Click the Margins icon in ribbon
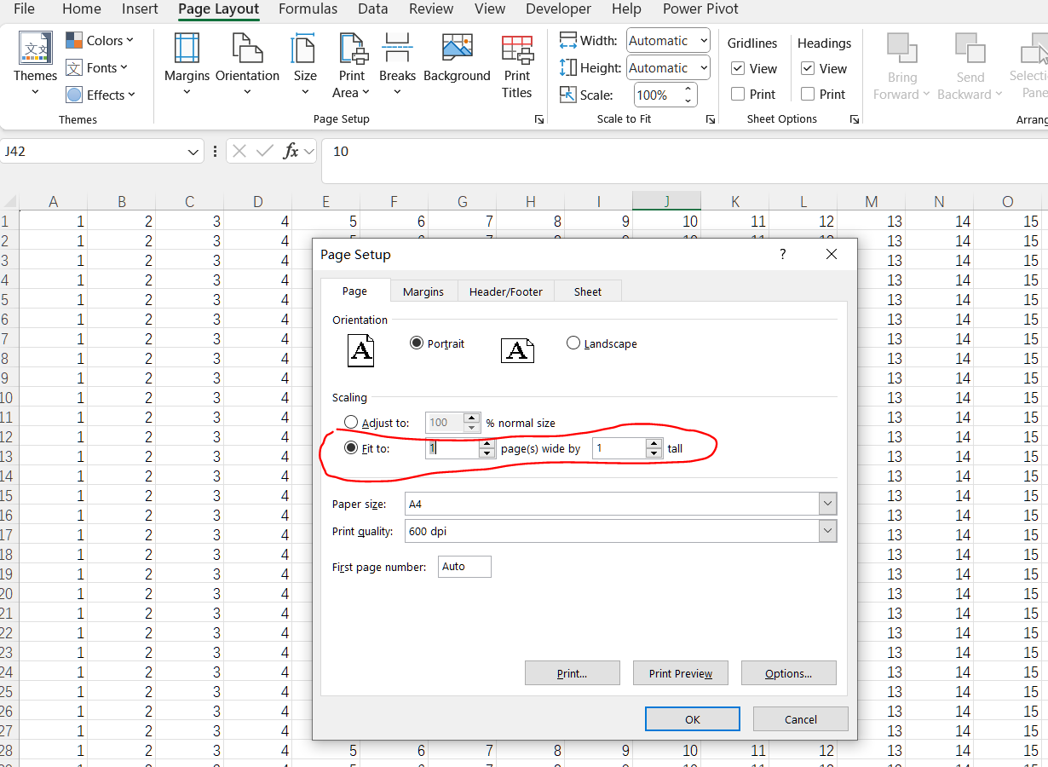1048x767 pixels. pyautogui.click(x=187, y=49)
